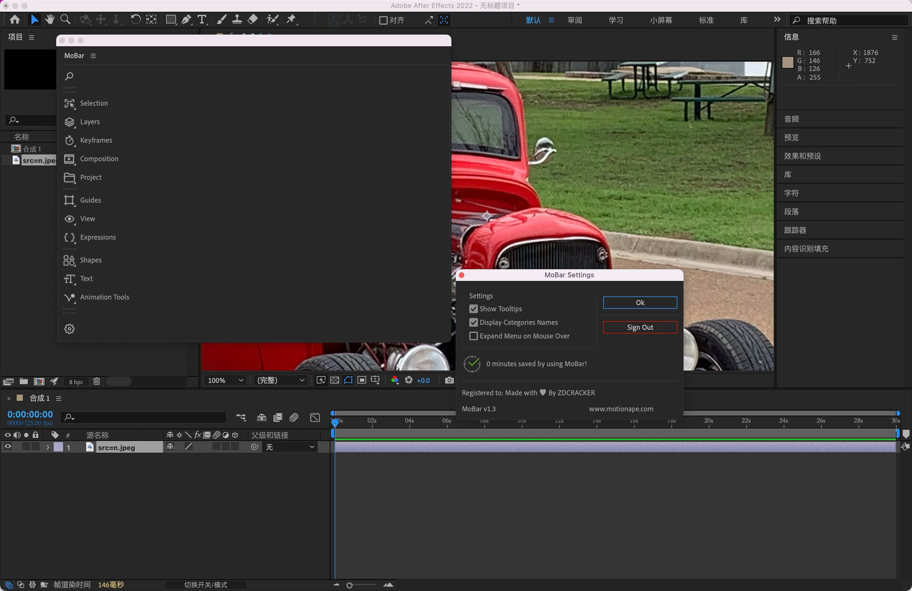
Task: Take snapshot with camera icon
Action: click(449, 380)
